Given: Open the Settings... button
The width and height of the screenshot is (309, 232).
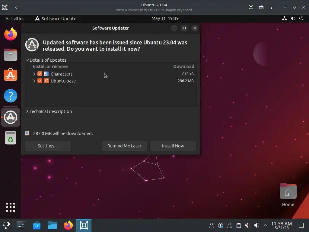Looking at the screenshot, I should (48, 146).
